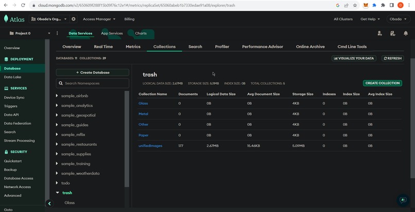
Task: Click database list scrollbar
Action: (x=127, y=139)
